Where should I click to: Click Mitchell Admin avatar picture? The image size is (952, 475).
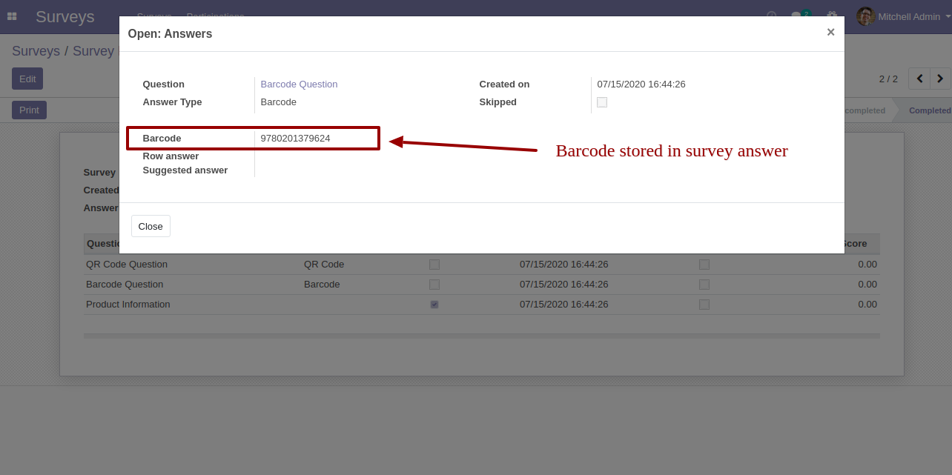click(865, 16)
